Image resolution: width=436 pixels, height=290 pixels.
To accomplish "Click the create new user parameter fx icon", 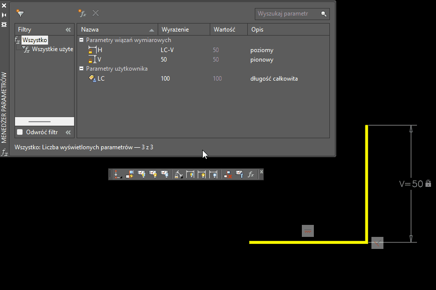I will pos(82,14).
